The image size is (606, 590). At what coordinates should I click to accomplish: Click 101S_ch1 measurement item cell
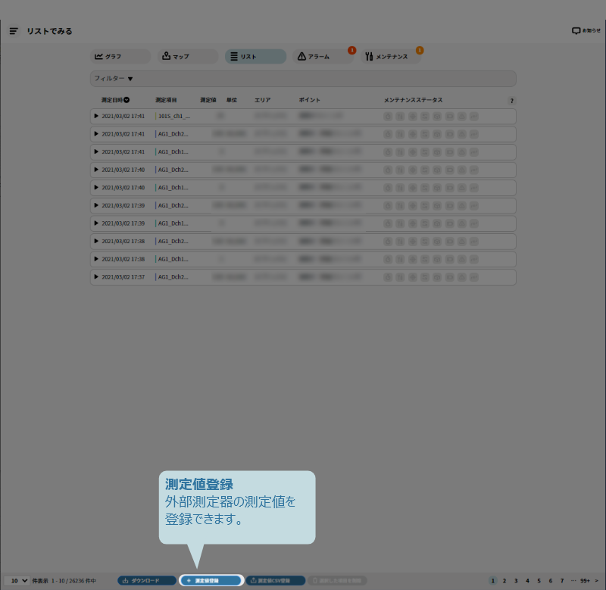pyautogui.click(x=173, y=116)
